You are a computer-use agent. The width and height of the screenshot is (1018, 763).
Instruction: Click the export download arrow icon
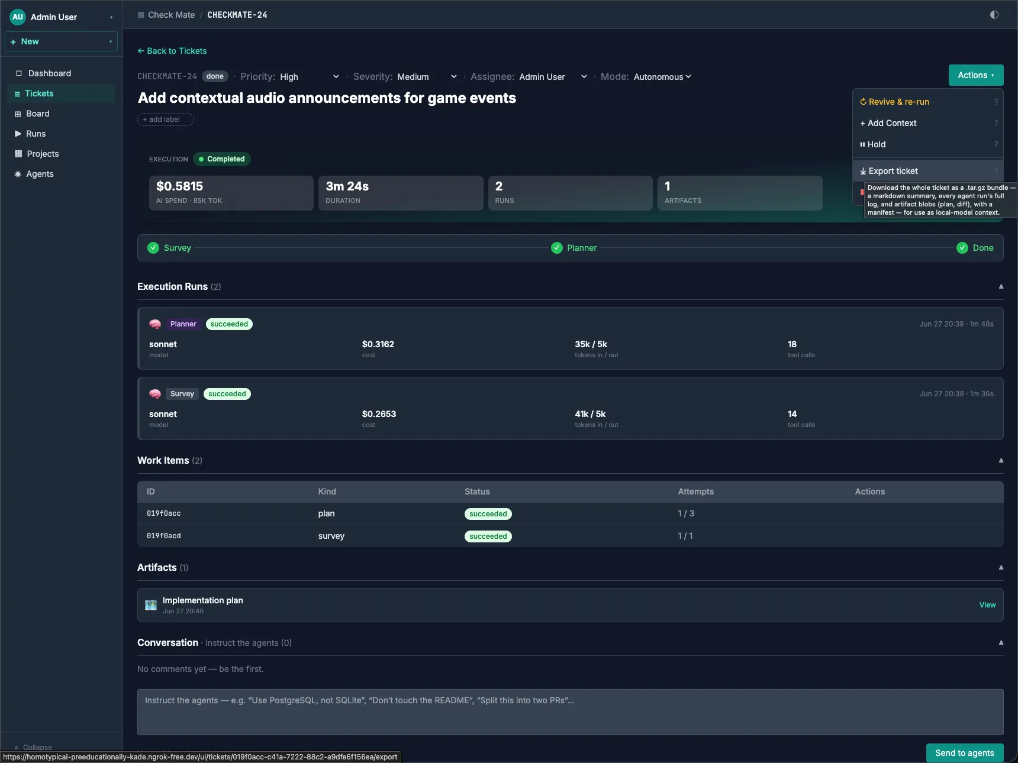(x=863, y=171)
